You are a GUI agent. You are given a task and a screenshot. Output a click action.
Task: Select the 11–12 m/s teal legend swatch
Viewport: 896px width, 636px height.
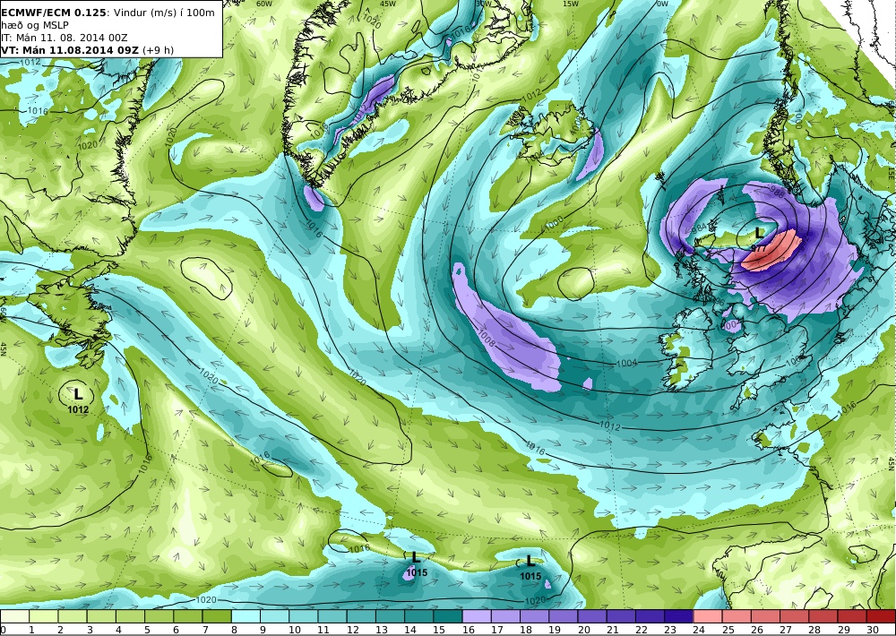coord(332,616)
